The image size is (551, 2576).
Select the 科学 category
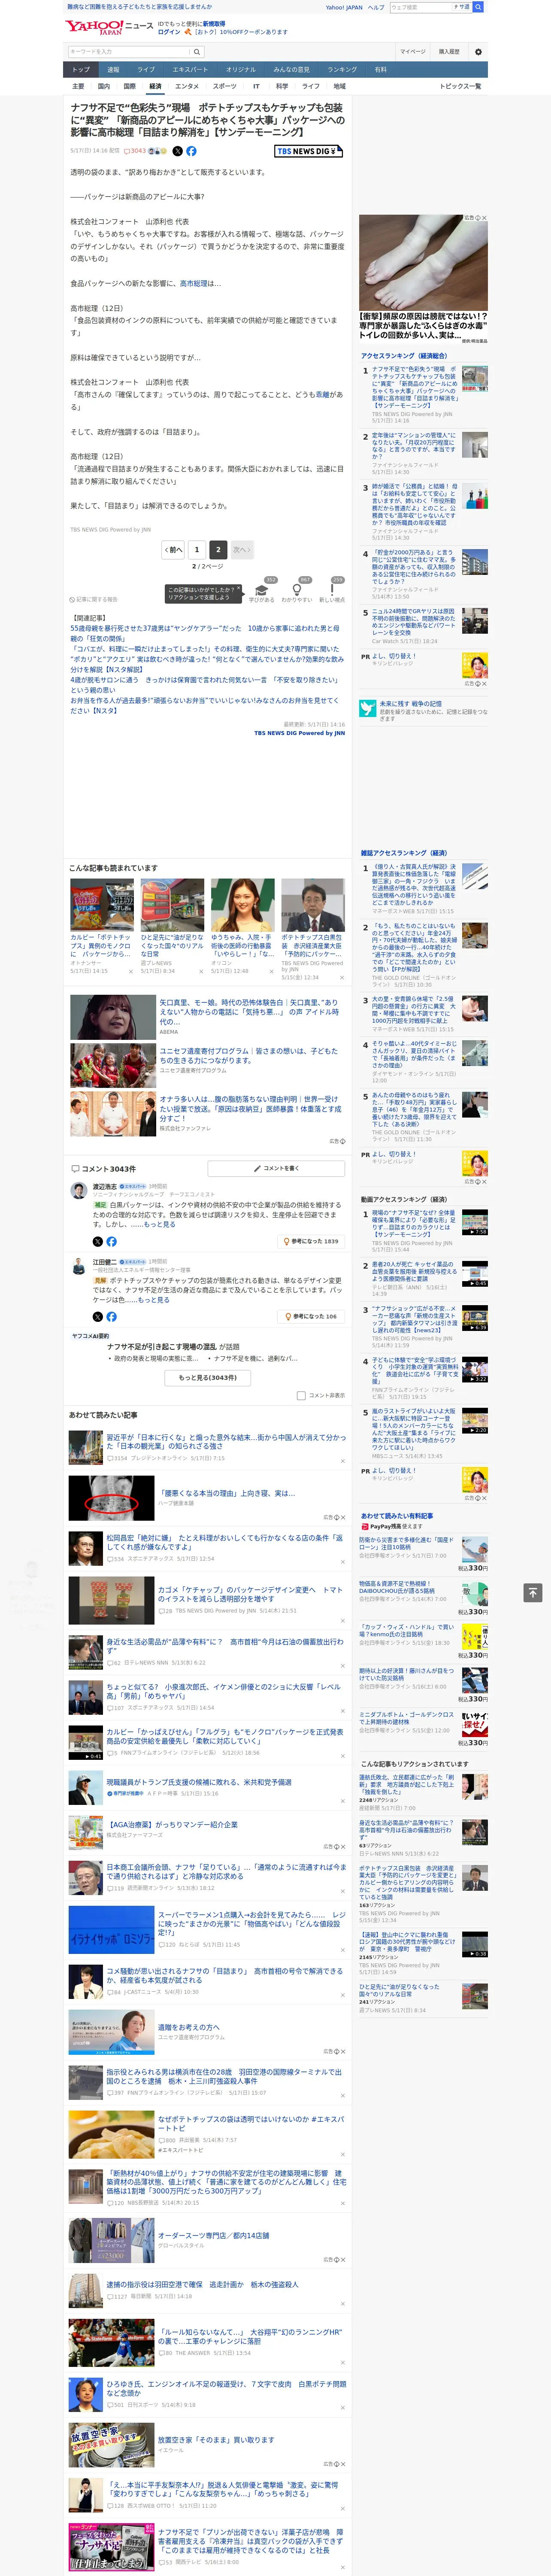pyautogui.click(x=282, y=86)
